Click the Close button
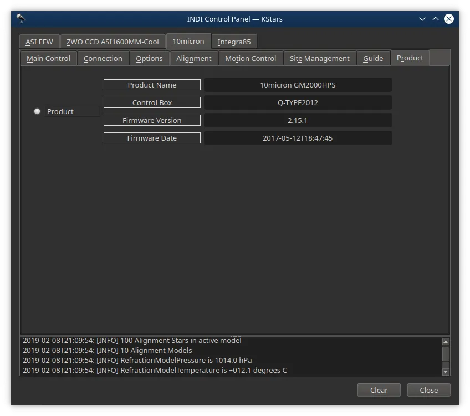The width and height of the screenshot is (470, 416). pyautogui.click(x=428, y=390)
